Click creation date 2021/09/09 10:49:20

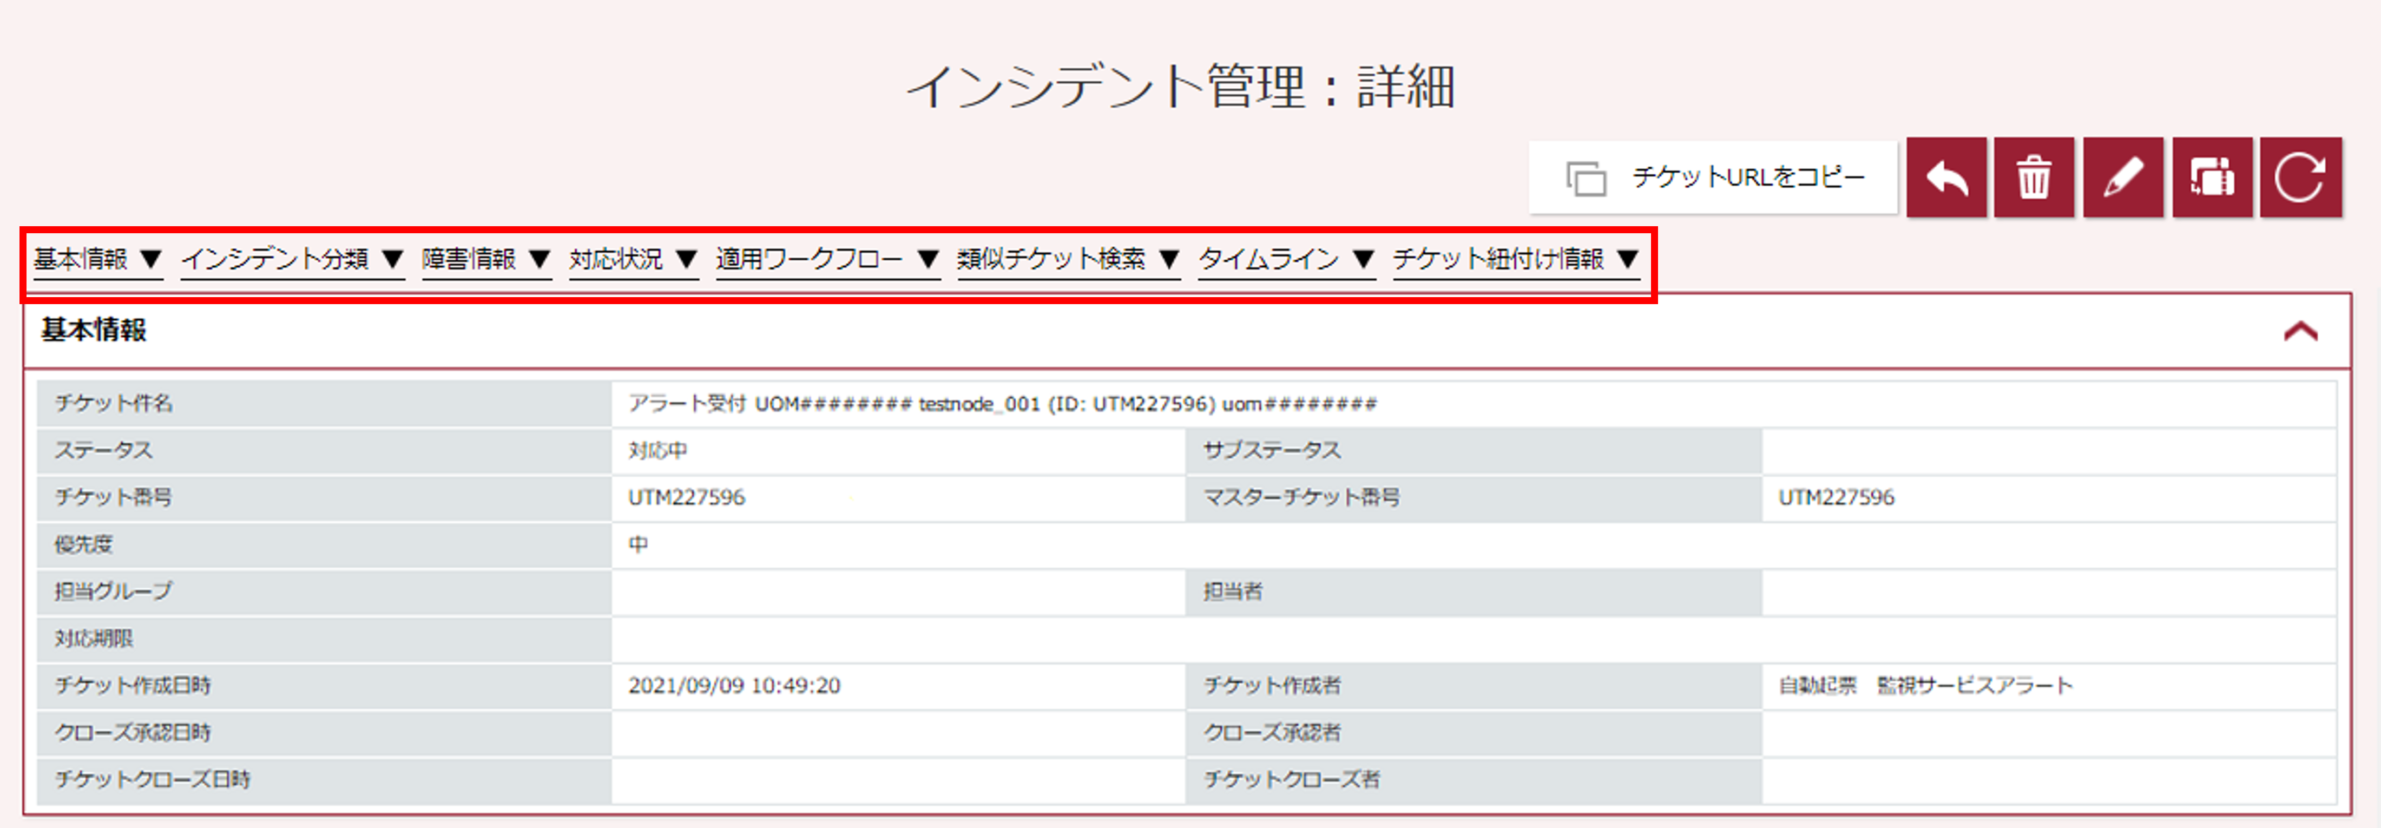pos(734,686)
